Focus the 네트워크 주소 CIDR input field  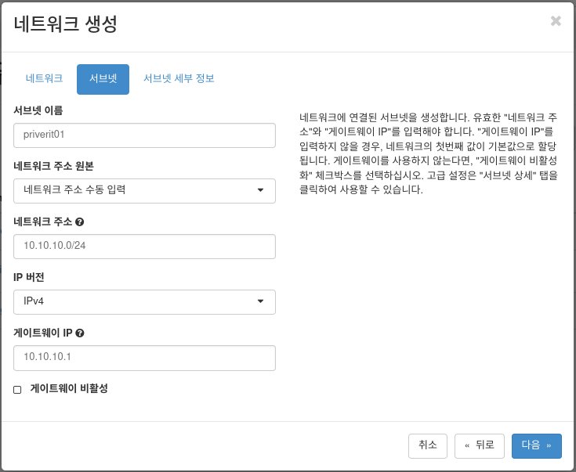144,247
